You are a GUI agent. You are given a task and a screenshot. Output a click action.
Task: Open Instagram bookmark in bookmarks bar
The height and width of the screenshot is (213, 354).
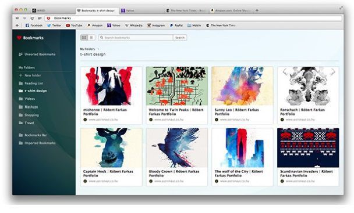tap(156, 26)
